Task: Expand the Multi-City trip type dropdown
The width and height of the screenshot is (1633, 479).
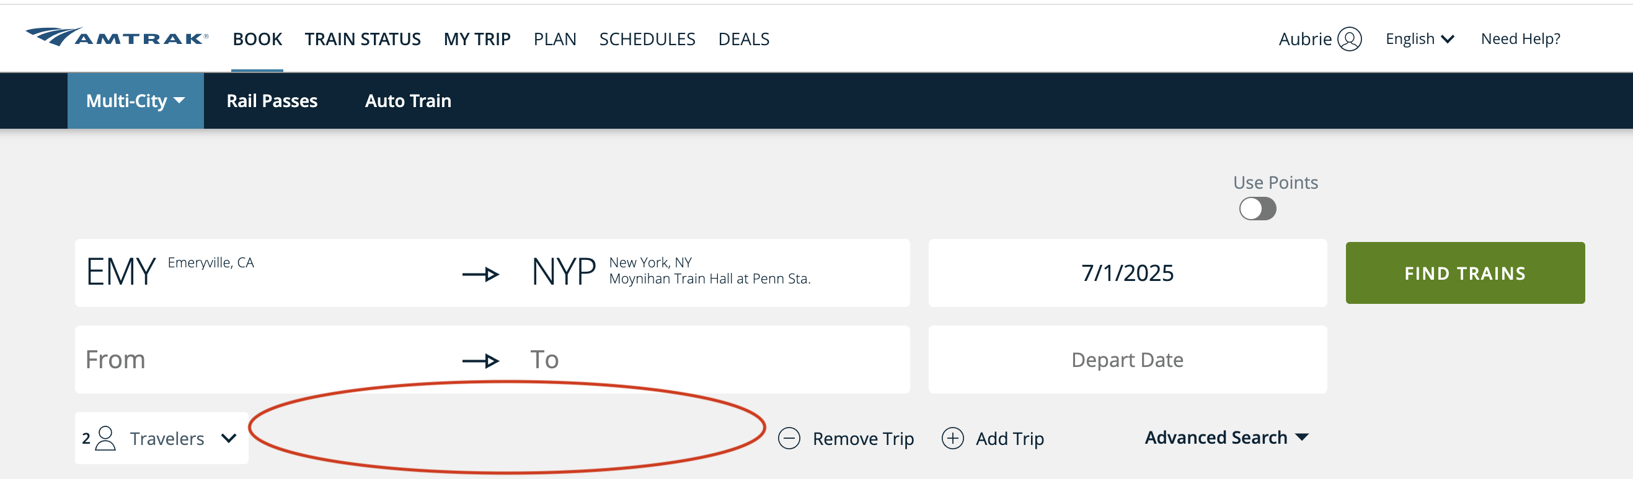Action: coord(135,100)
